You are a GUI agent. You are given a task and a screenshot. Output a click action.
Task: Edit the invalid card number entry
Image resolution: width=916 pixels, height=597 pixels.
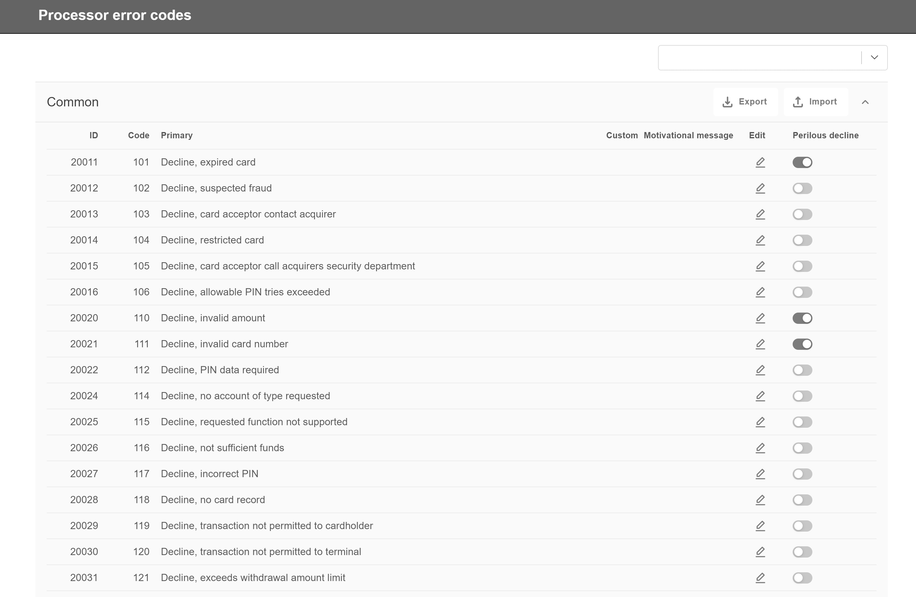pos(760,344)
